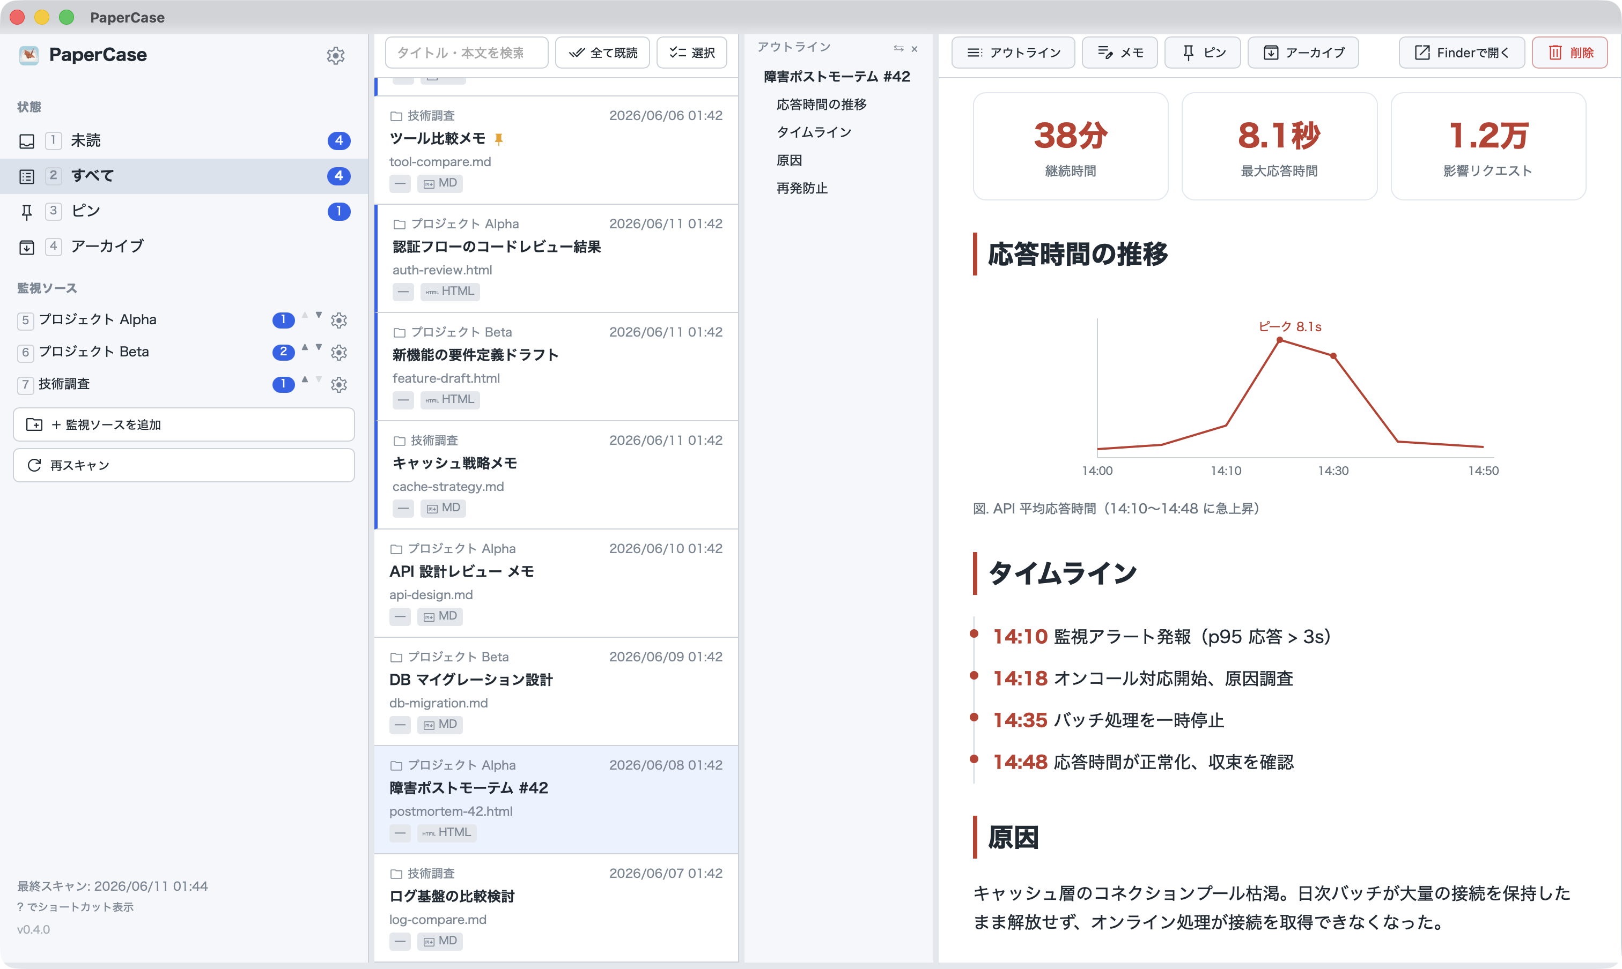Focus the タイトル・本文を検索 search field
The width and height of the screenshot is (1622, 969).
pos(467,52)
